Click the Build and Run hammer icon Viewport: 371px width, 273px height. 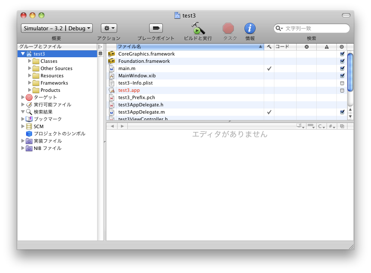197,29
